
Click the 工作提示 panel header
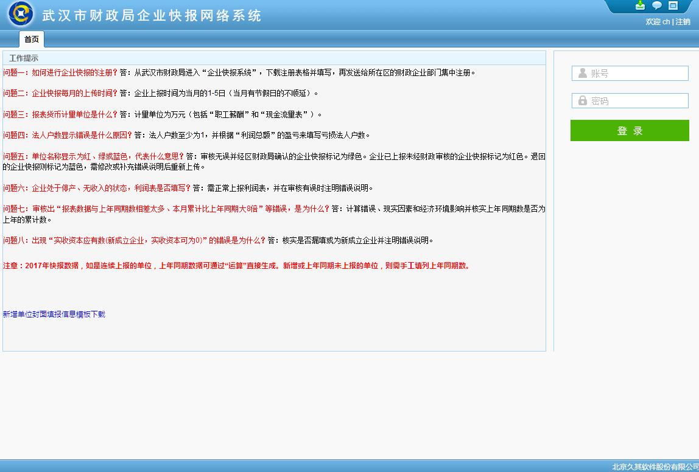coord(24,58)
